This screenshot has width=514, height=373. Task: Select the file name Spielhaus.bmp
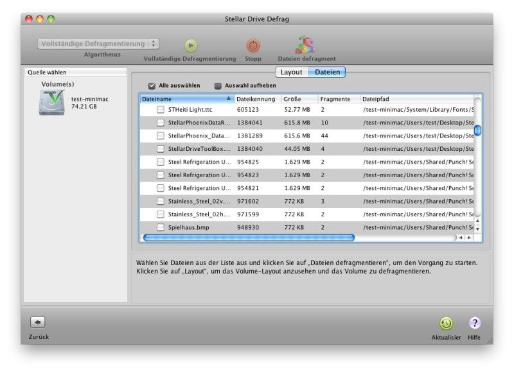(x=188, y=227)
